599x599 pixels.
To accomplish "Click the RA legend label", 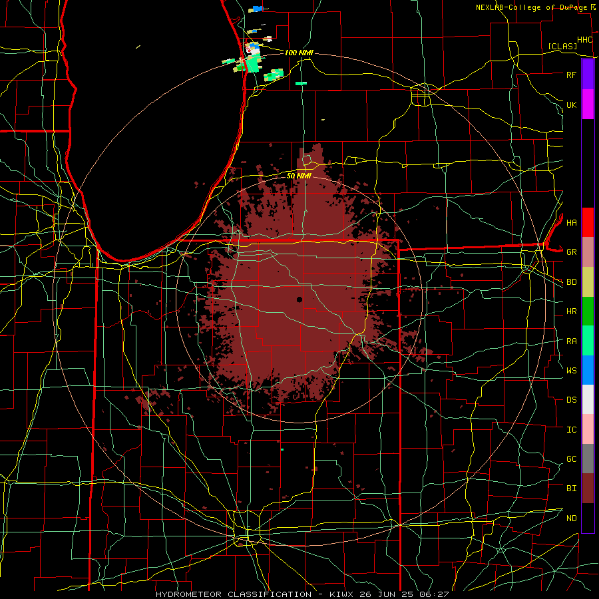I will coord(572,341).
